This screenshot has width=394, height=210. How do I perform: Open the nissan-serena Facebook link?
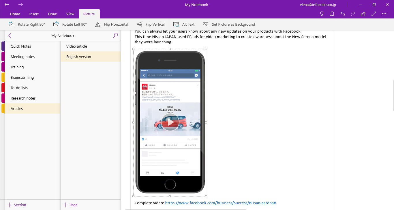(x=221, y=203)
